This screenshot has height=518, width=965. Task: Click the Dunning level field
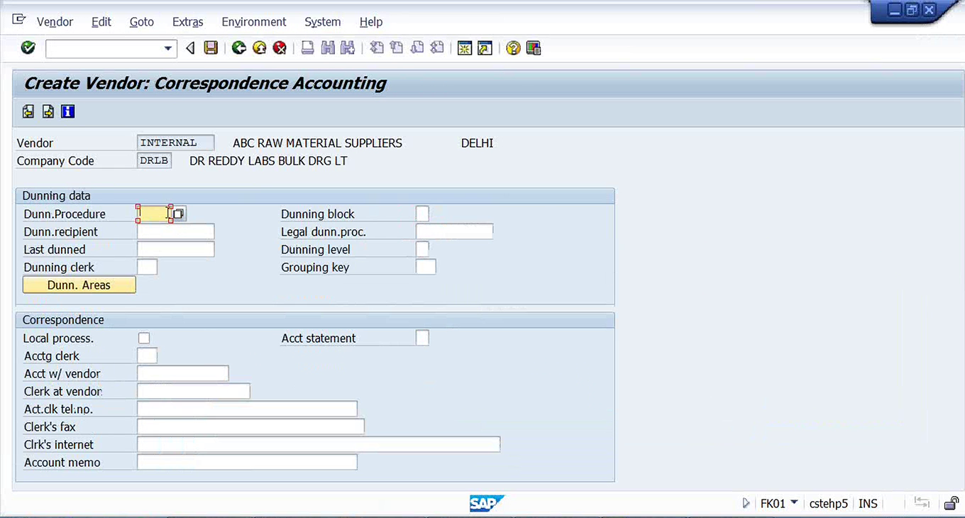(422, 249)
